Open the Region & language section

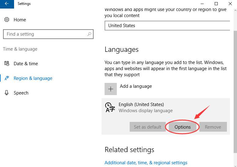pos(33,78)
